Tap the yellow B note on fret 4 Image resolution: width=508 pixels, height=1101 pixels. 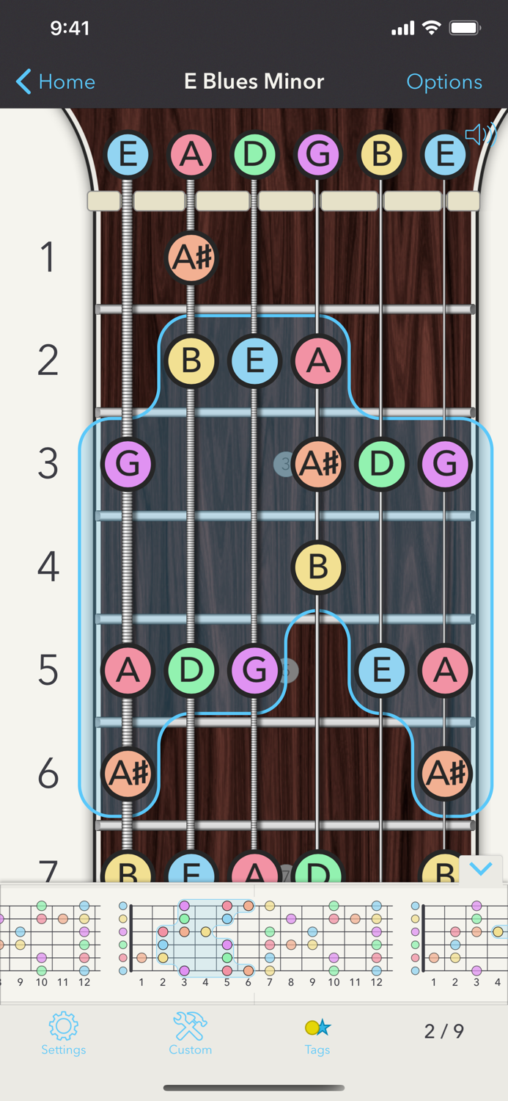point(317,567)
